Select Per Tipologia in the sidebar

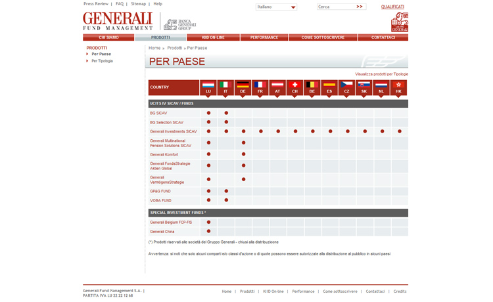point(102,61)
